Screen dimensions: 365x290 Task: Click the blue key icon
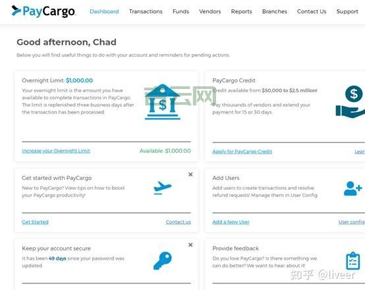pyautogui.click(x=163, y=260)
